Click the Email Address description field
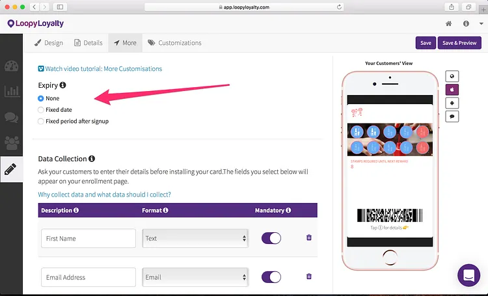This screenshot has height=296, width=488. click(x=88, y=277)
